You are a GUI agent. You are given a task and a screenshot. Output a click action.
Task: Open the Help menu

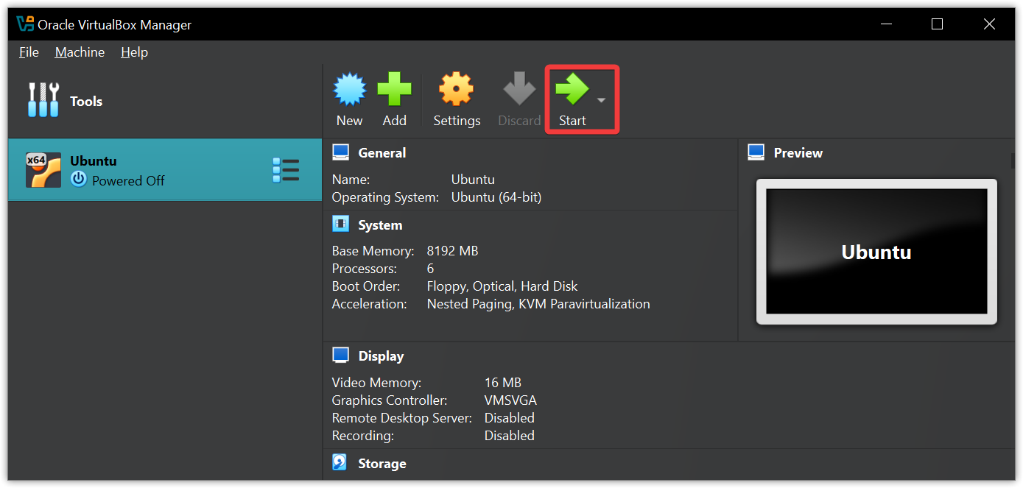coord(134,52)
